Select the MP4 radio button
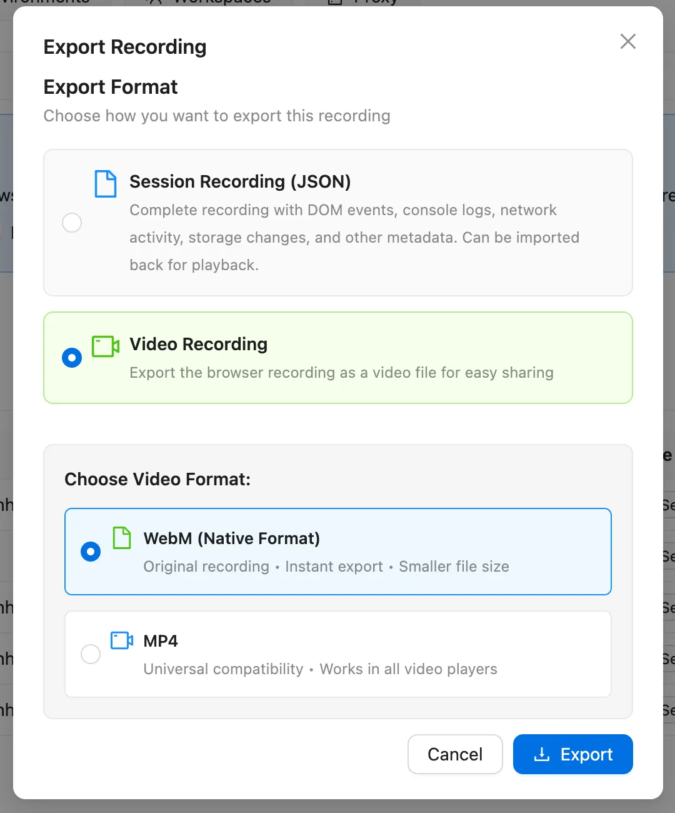Image resolution: width=675 pixels, height=813 pixels. click(91, 654)
